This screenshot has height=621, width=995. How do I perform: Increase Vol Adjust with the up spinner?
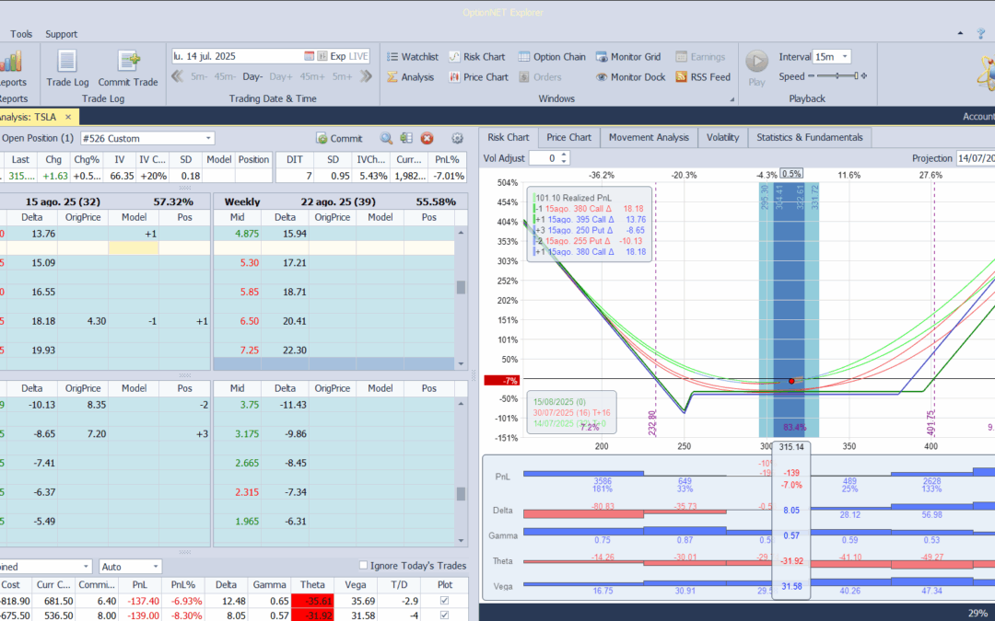tap(564, 155)
